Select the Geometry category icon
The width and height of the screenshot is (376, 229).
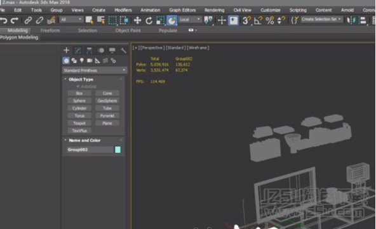(66, 61)
